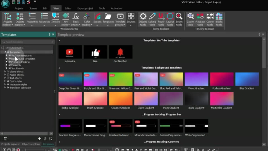Select the YouTube templates tree item

(x=21, y=56)
